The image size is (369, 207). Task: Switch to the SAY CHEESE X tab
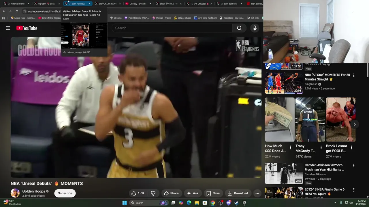coord(199,3)
